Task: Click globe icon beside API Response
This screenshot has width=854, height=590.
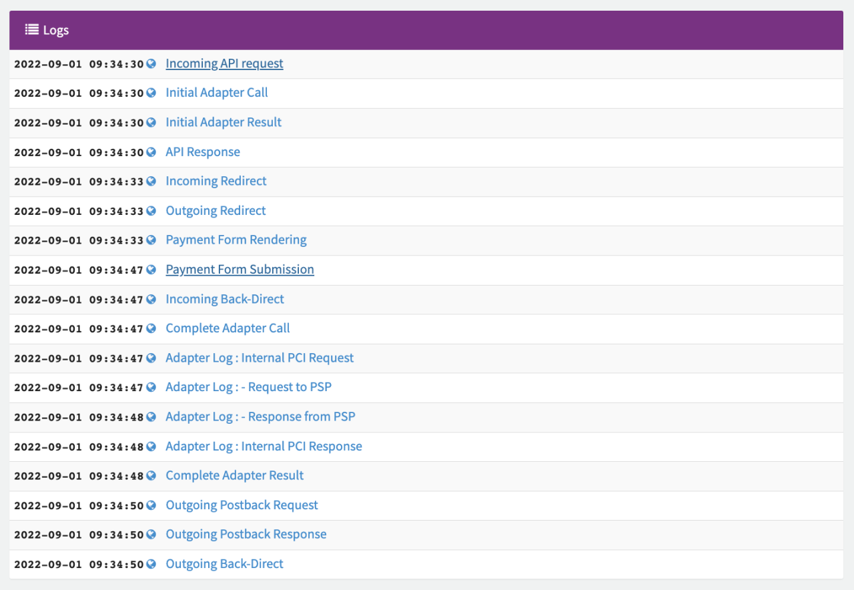Action: [151, 152]
